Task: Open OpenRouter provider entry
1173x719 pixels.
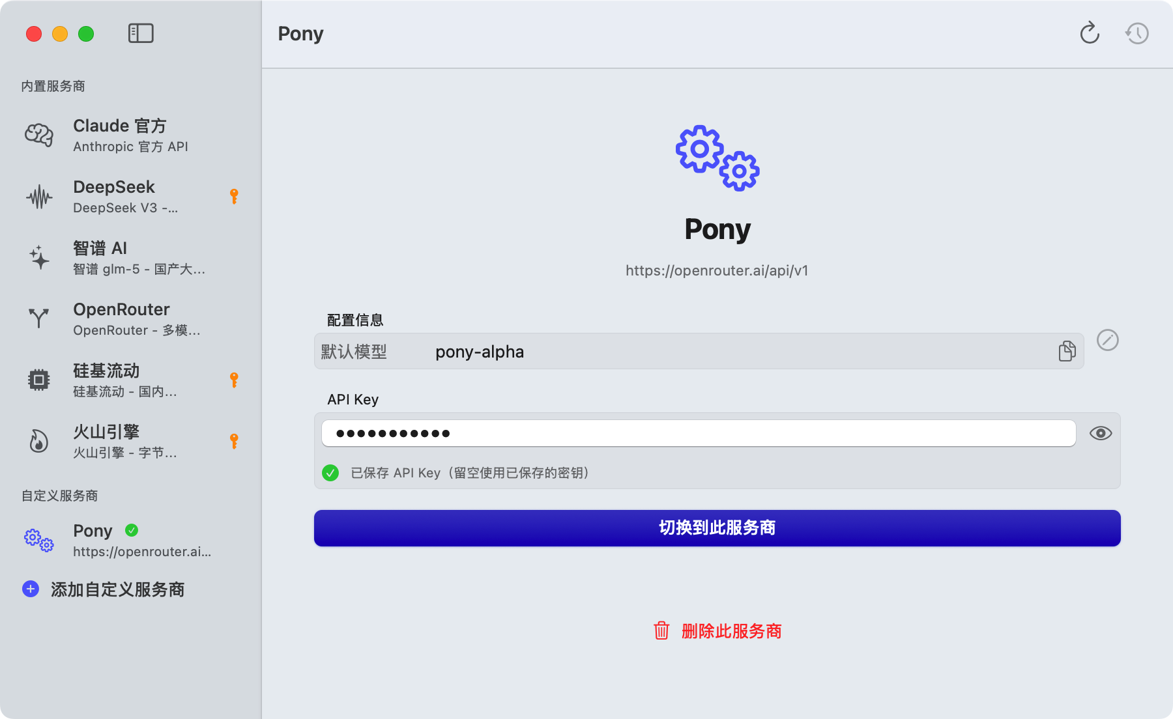Action: [130, 318]
